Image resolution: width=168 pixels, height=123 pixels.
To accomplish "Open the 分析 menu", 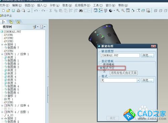I will (54, 5).
